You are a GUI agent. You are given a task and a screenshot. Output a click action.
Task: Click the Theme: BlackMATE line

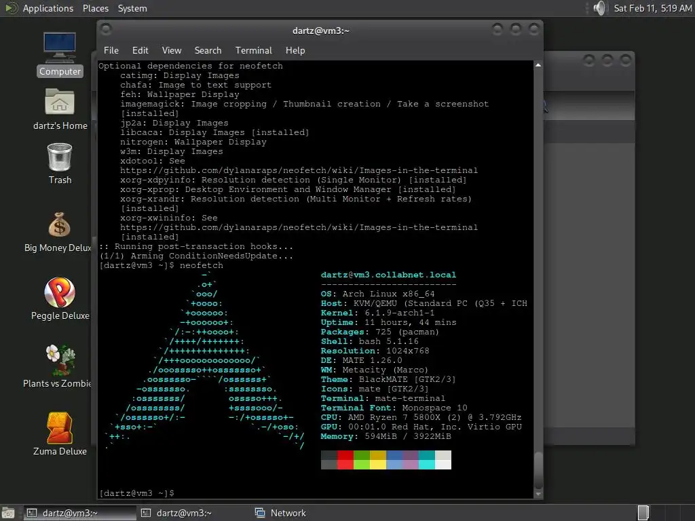pyautogui.click(x=388, y=380)
